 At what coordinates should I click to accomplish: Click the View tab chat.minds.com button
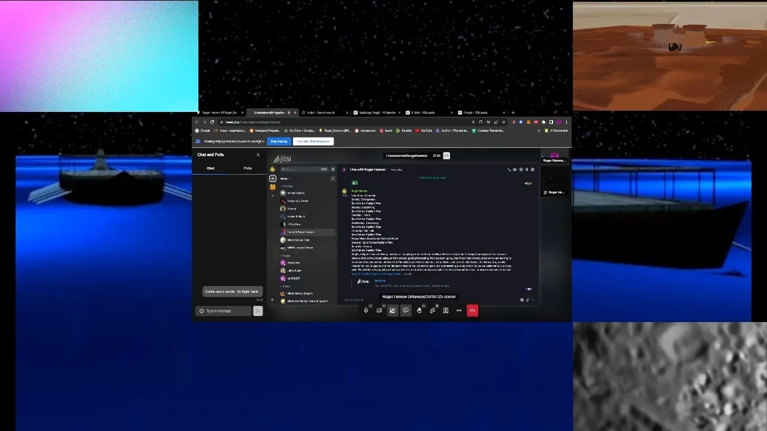pyautogui.click(x=313, y=141)
